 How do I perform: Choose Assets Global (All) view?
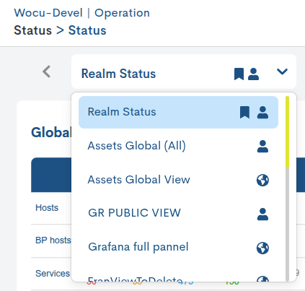178,146
